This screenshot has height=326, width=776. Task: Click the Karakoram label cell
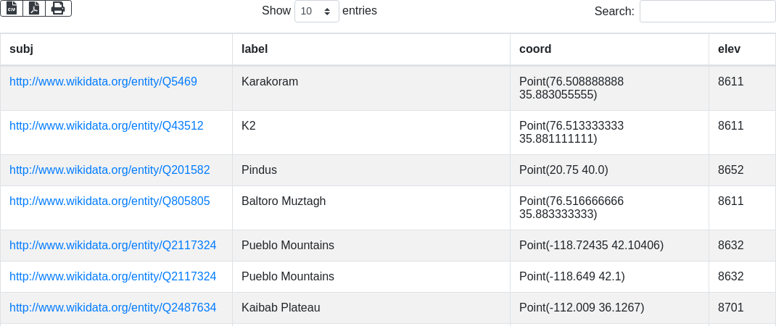point(270,81)
